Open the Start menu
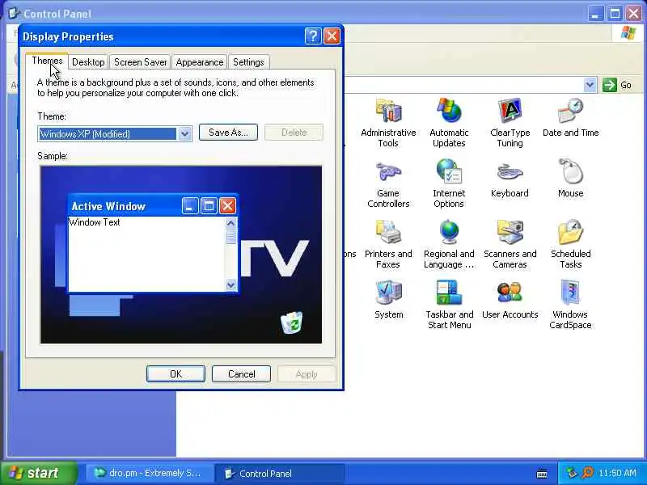The height and width of the screenshot is (485, 647). (x=39, y=473)
